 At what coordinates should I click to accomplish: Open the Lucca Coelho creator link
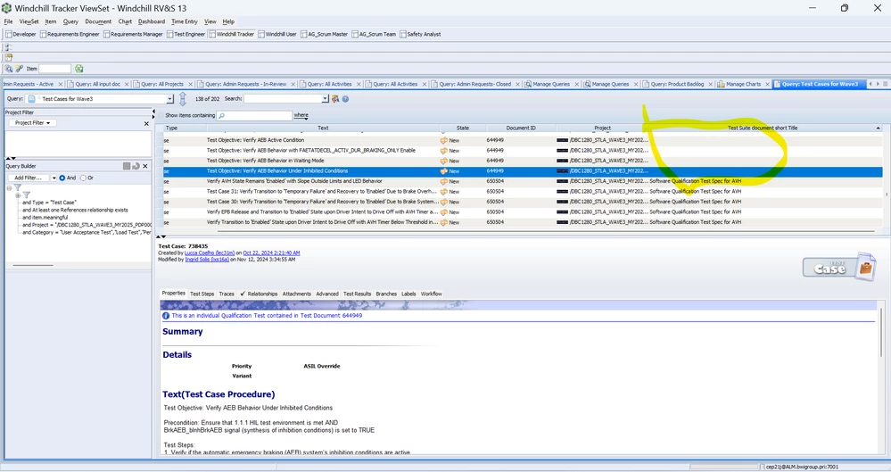pyautogui.click(x=209, y=253)
